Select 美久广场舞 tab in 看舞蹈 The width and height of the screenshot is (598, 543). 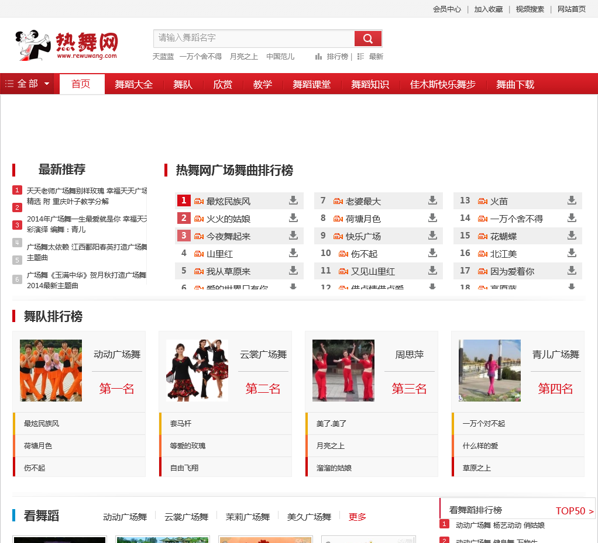coord(309,517)
